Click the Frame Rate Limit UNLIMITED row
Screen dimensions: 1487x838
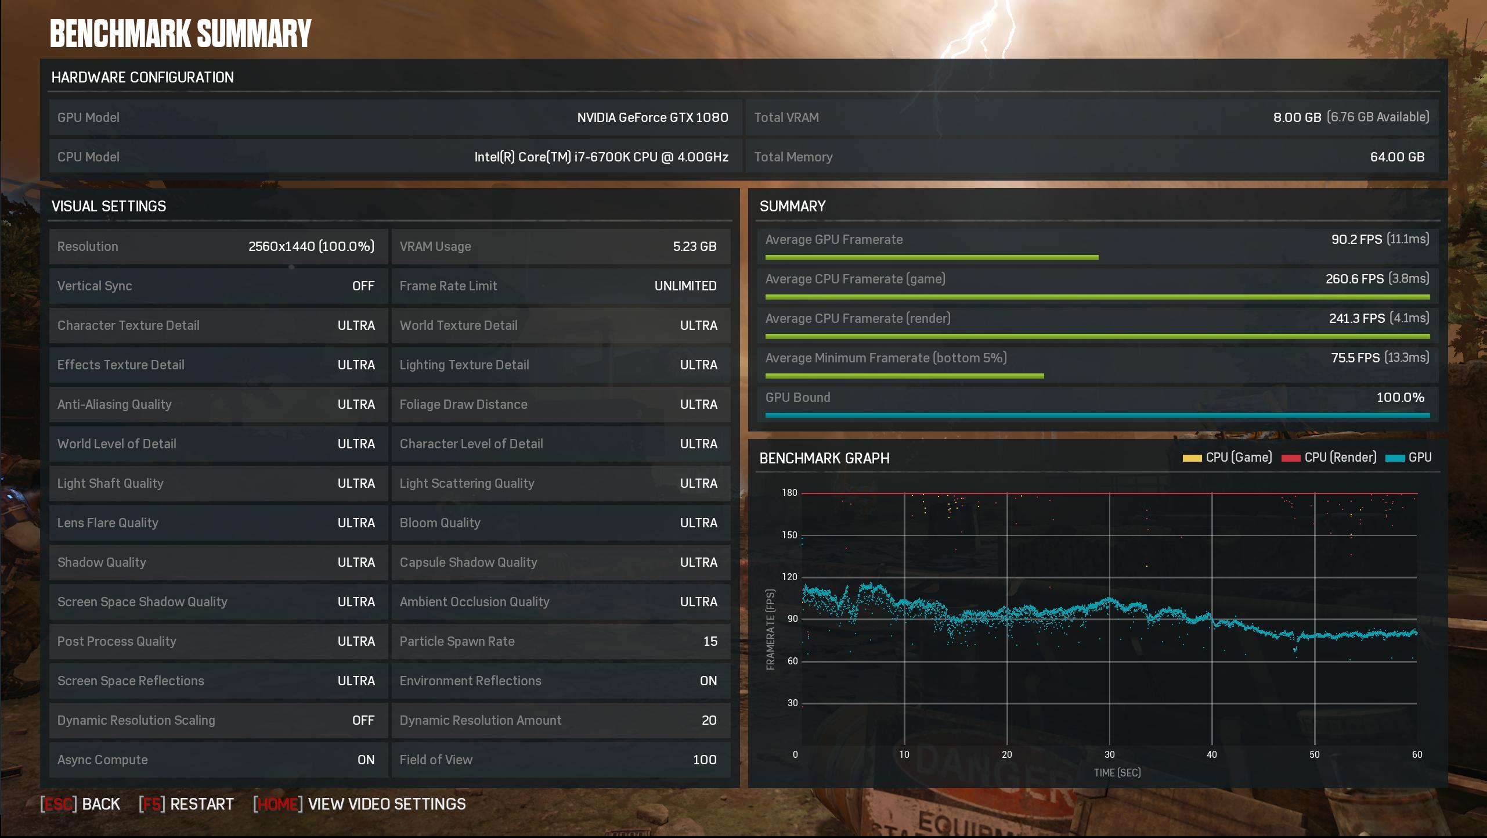pos(560,286)
